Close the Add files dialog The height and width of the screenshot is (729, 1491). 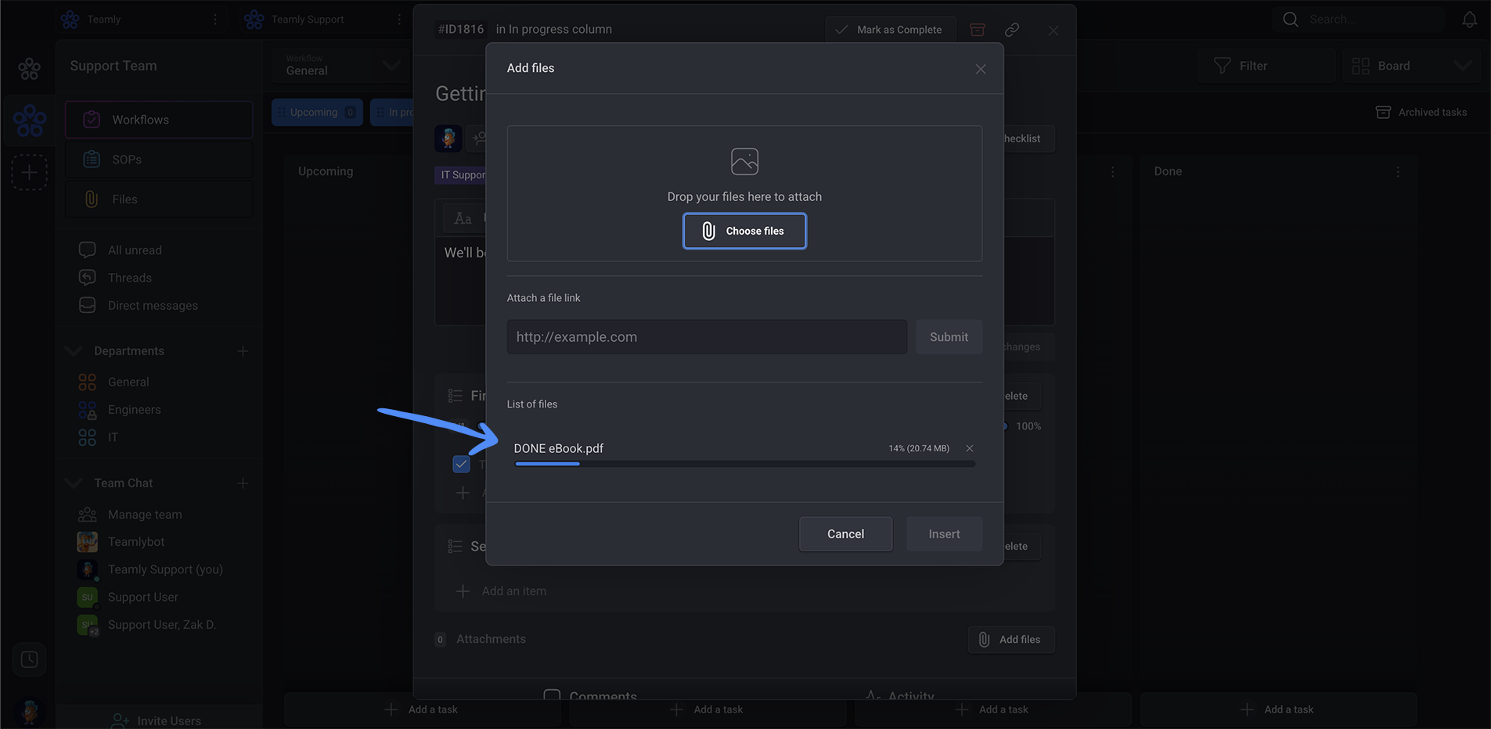[x=981, y=69]
